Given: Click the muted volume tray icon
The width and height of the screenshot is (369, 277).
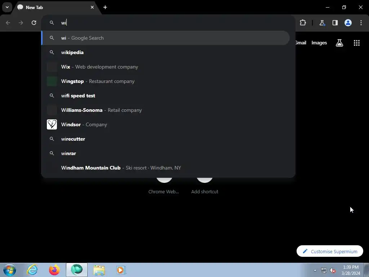Looking at the screenshot, I should 333,270.
